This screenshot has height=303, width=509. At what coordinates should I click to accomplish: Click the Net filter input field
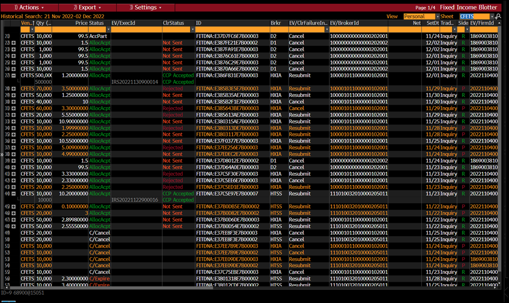pos(405,30)
